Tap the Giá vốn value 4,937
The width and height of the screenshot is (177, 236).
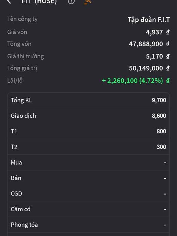[x=154, y=32]
